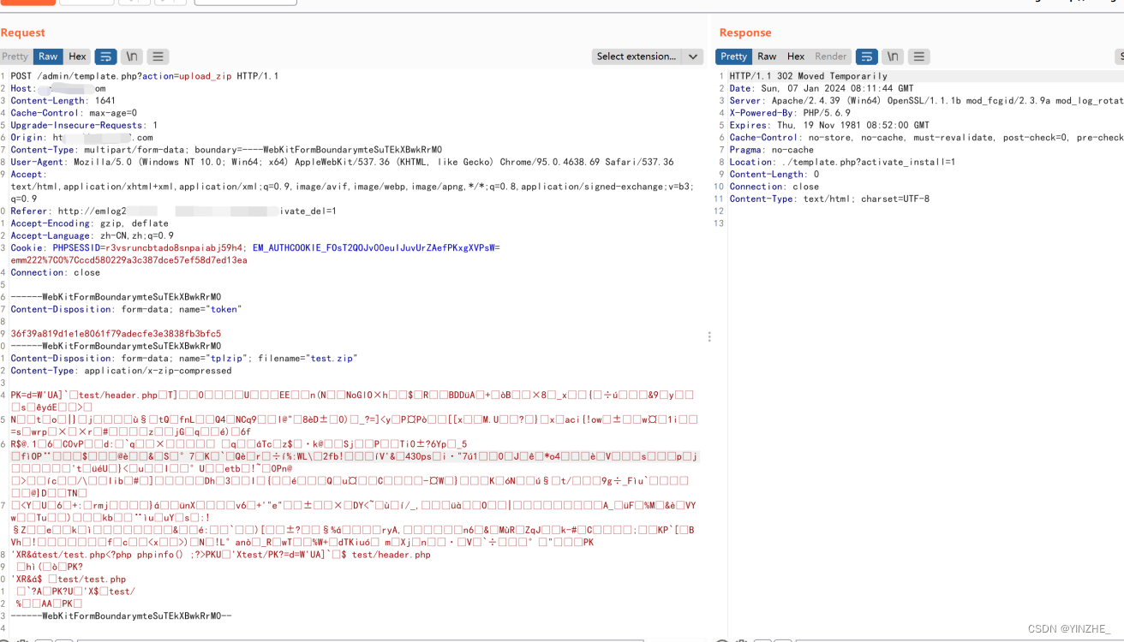The image size is (1124, 642).
Task: Click the Pragma: no-cache response header
Action: point(771,150)
